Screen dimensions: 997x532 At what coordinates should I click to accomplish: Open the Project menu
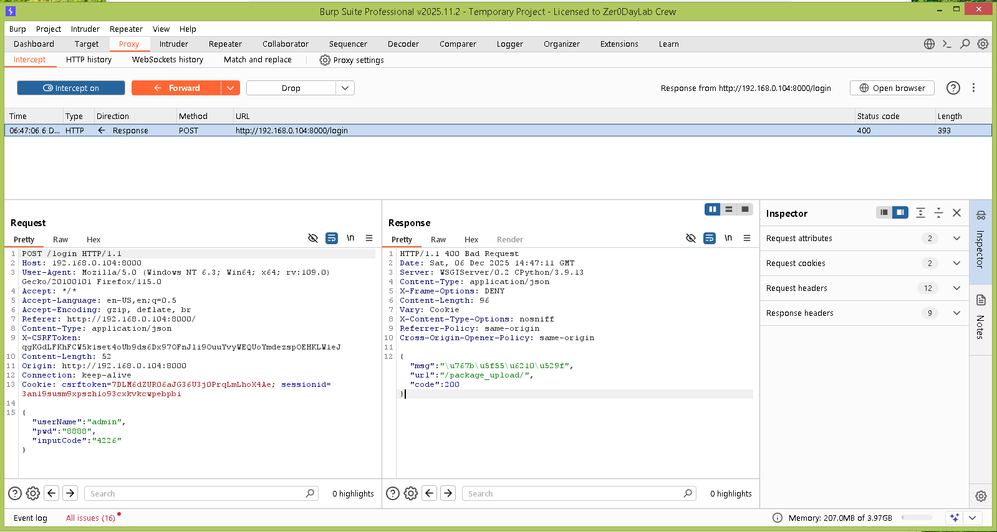point(49,29)
